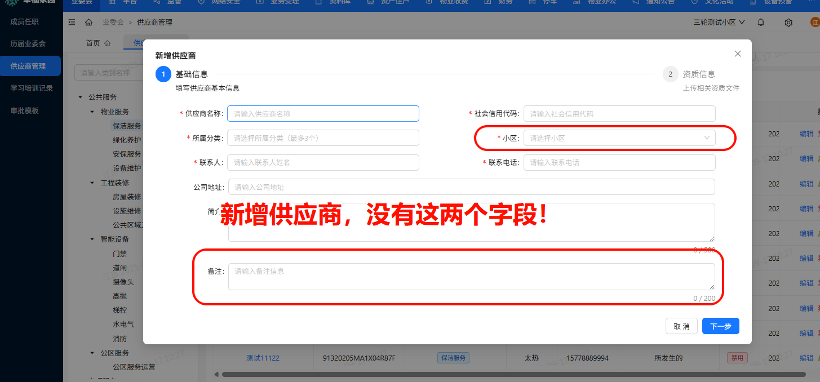Click the settings gear icon

tap(788, 21)
